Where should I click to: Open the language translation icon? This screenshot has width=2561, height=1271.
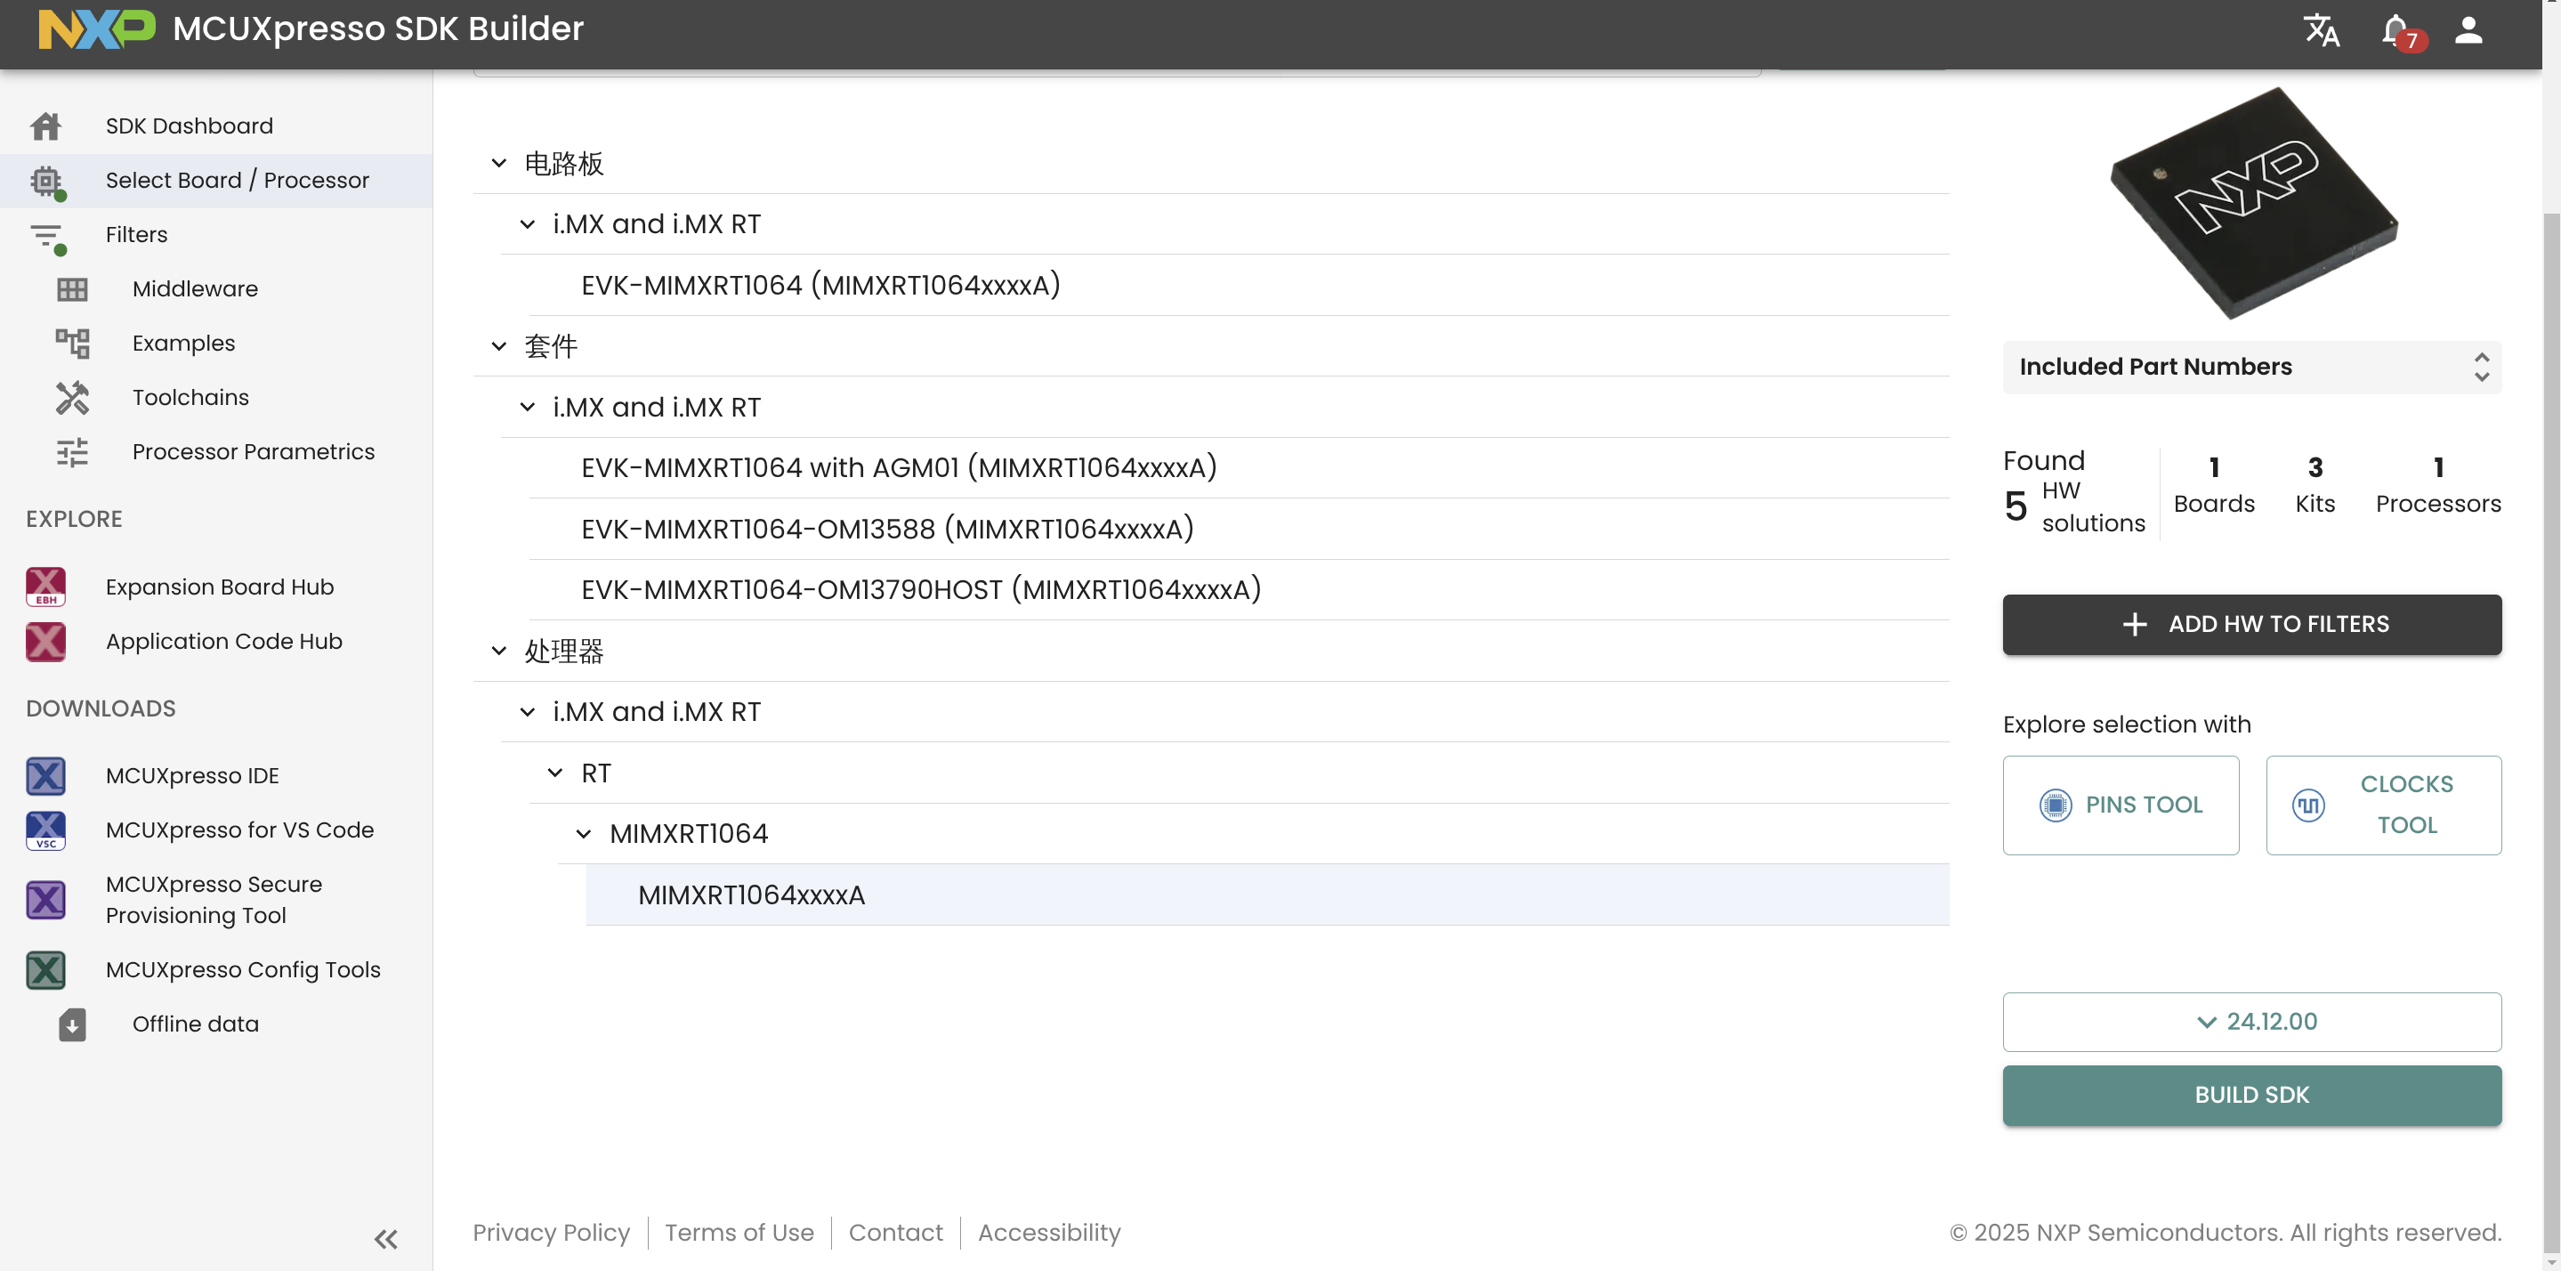(x=2322, y=30)
